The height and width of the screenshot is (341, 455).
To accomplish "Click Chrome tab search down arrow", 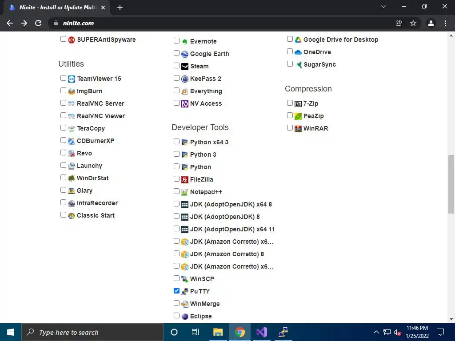I will point(383,6).
